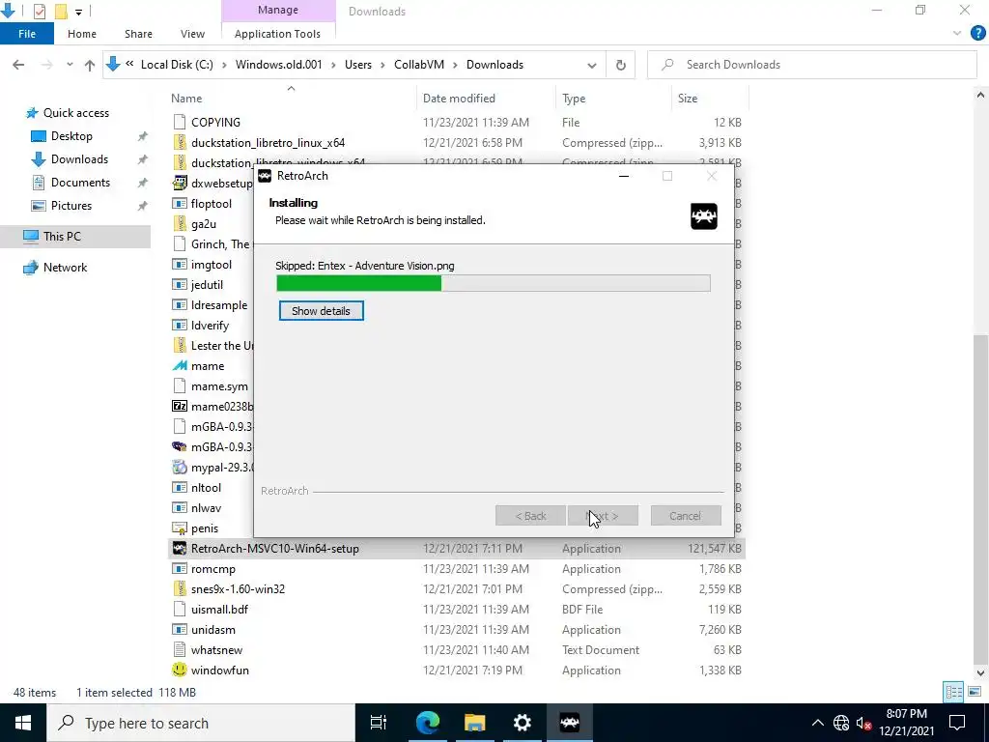The width and height of the screenshot is (989, 742).
Task: Click the Explorer help question mark icon
Action: coord(977,33)
